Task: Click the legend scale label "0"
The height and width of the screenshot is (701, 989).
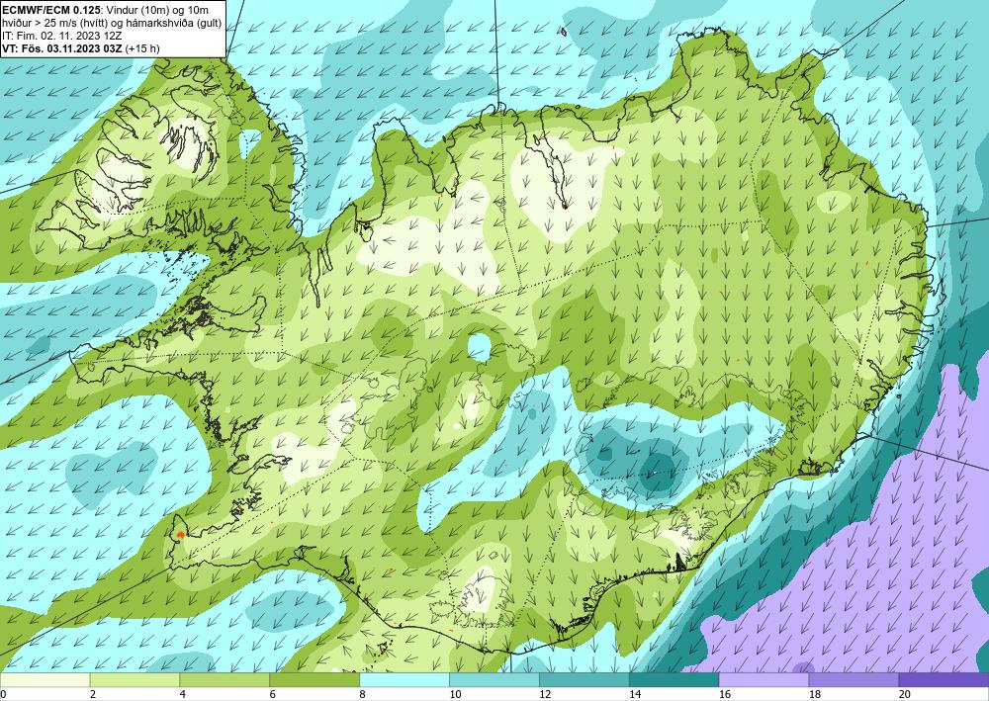Action: (3, 695)
